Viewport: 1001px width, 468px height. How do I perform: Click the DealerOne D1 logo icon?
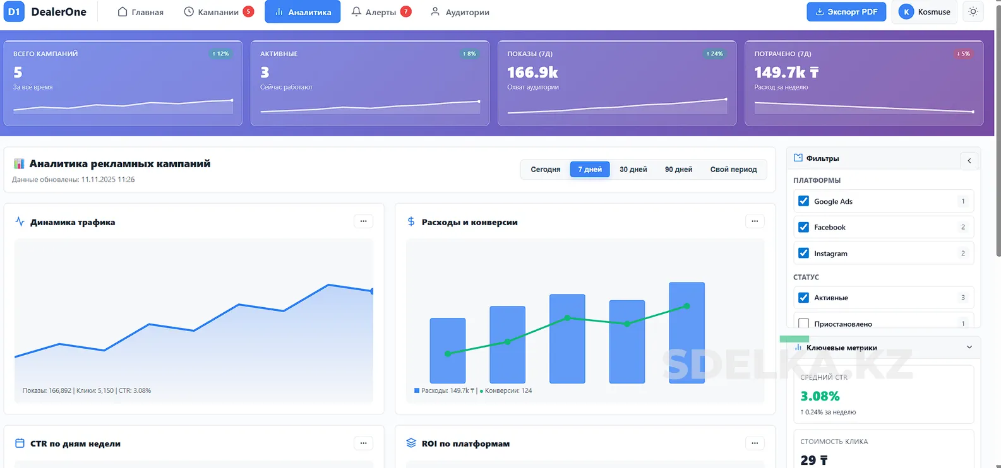[14, 12]
